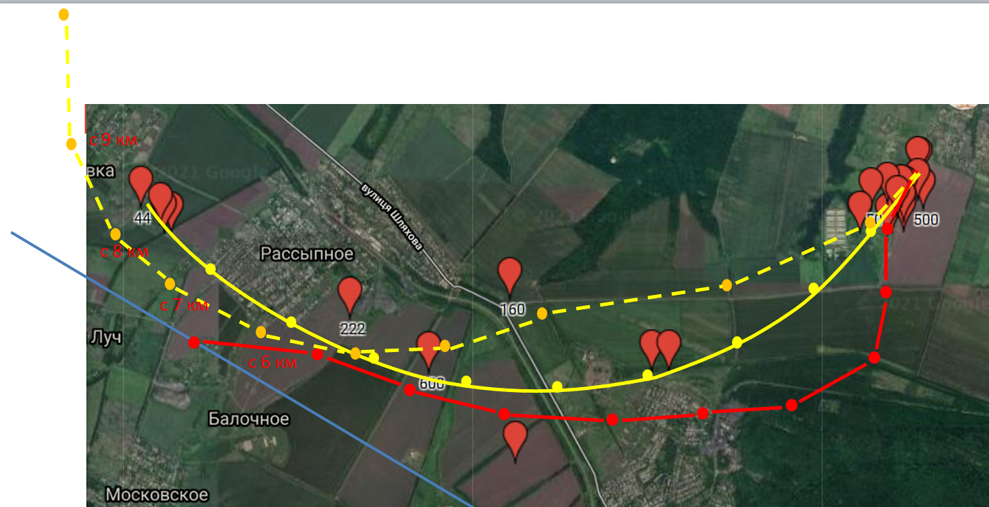Select the 'вулиця Шляхова' street label

point(391,218)
